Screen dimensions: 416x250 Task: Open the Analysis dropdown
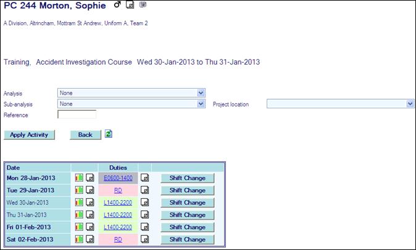click(131, 93)
